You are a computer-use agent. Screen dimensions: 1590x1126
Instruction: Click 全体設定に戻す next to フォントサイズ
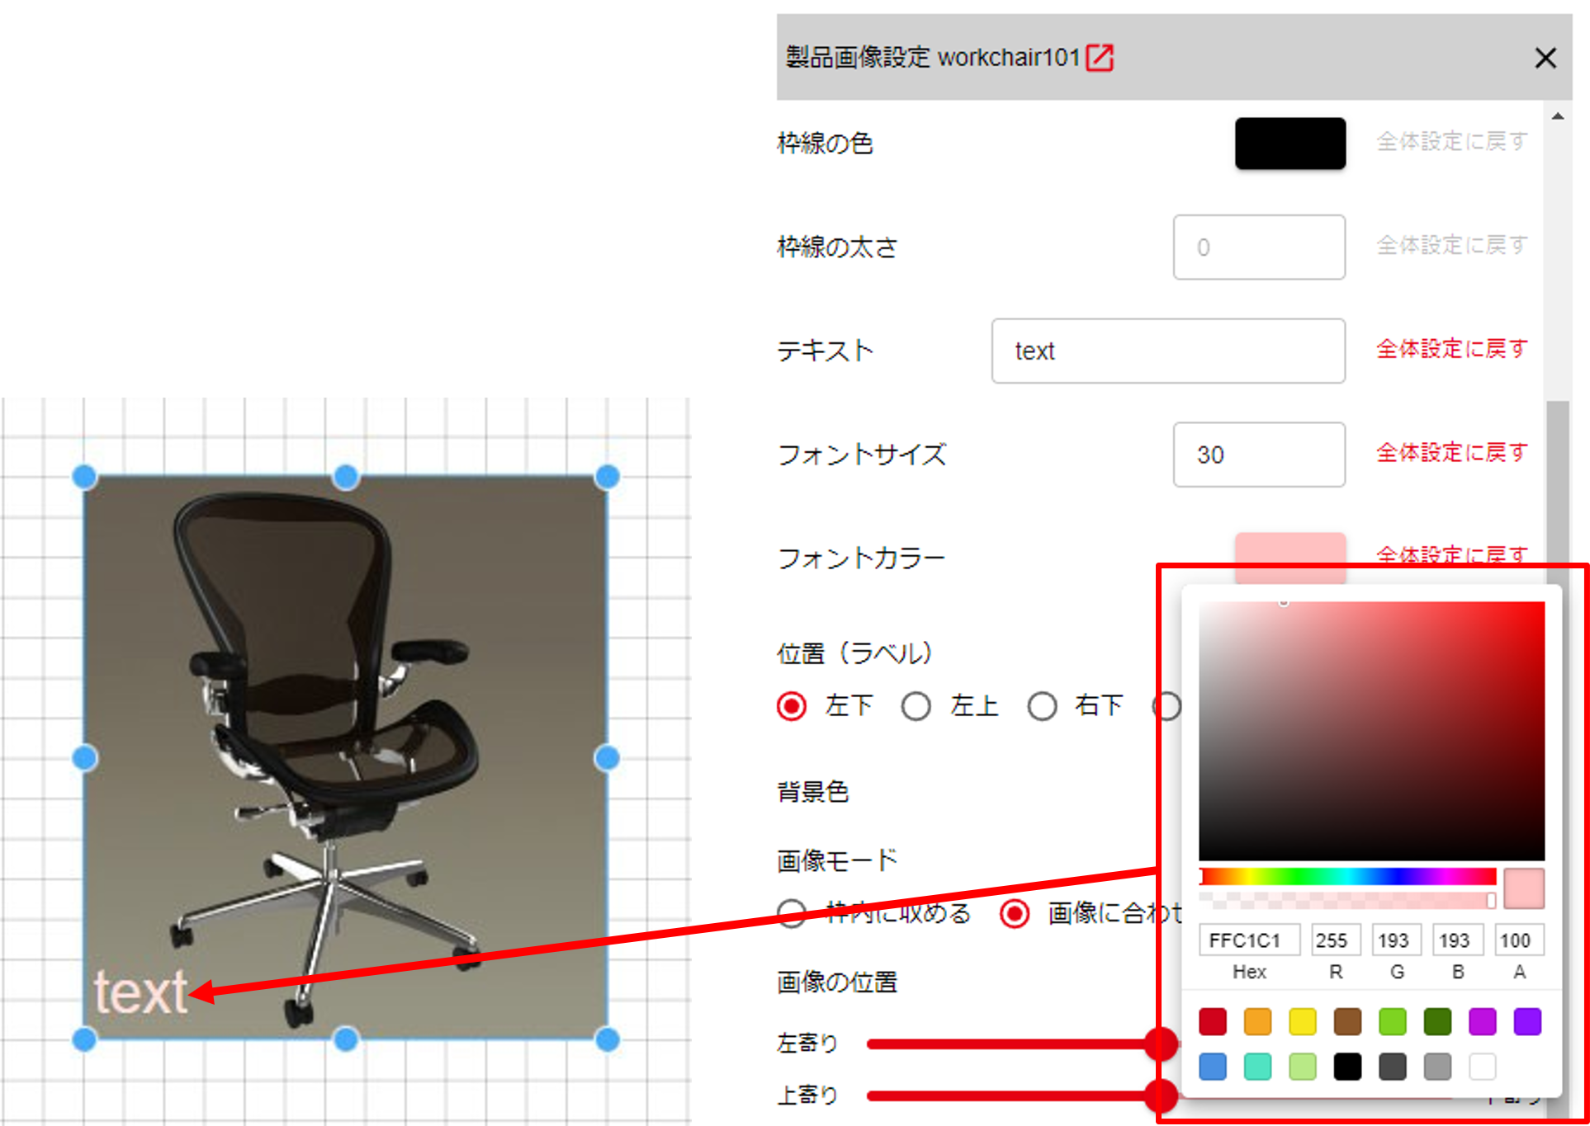click(x=1452, y=453)
